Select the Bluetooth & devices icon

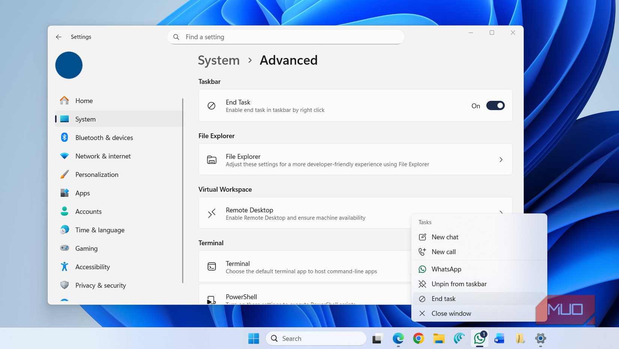[x=65, y=138]
